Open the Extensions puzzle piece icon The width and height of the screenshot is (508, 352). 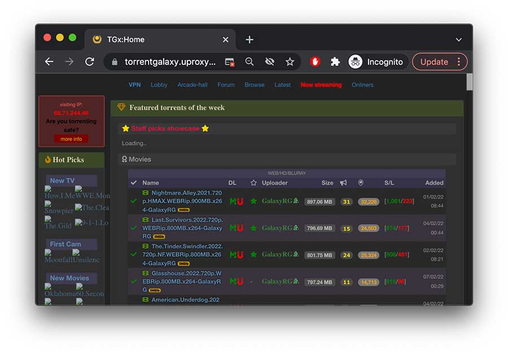(335, 62)
